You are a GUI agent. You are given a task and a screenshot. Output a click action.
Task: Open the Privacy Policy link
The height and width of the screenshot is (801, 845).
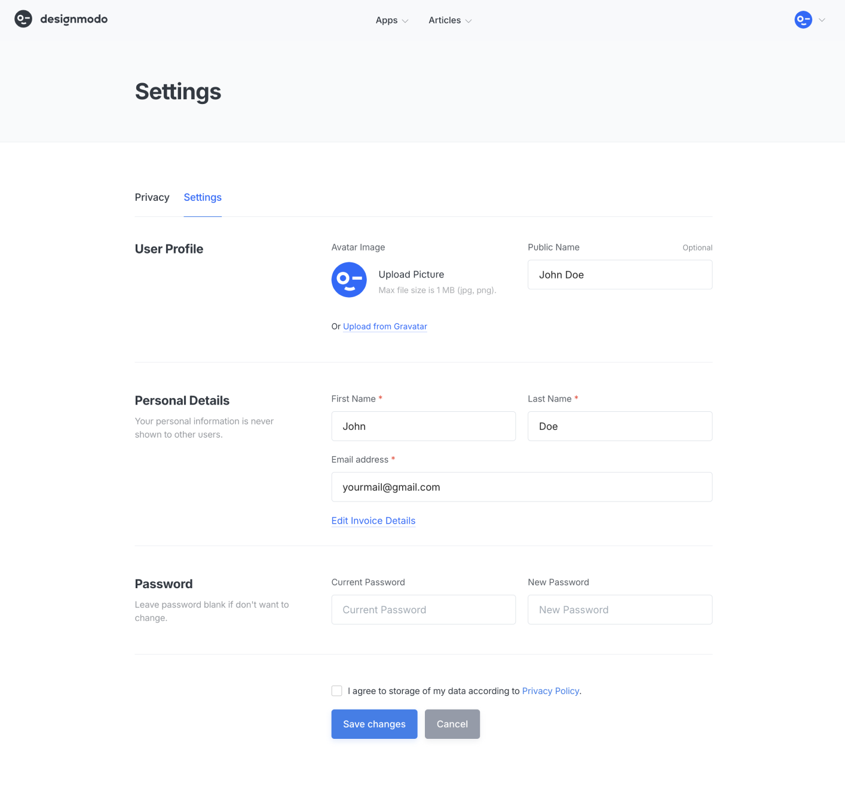point(550,691)
